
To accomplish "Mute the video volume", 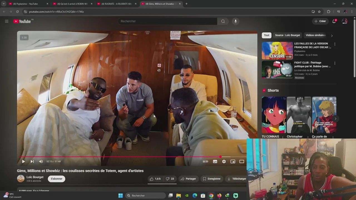I will pos(41,161).
